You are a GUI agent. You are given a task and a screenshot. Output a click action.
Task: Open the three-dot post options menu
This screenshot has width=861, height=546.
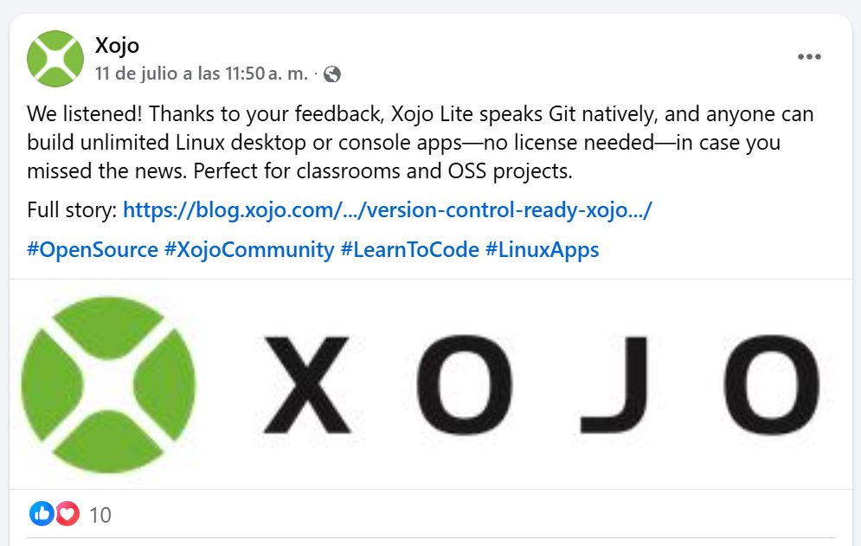809,56
